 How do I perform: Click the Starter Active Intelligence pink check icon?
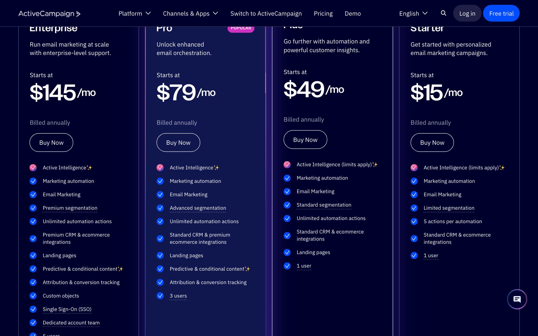[x=414, y=168]
